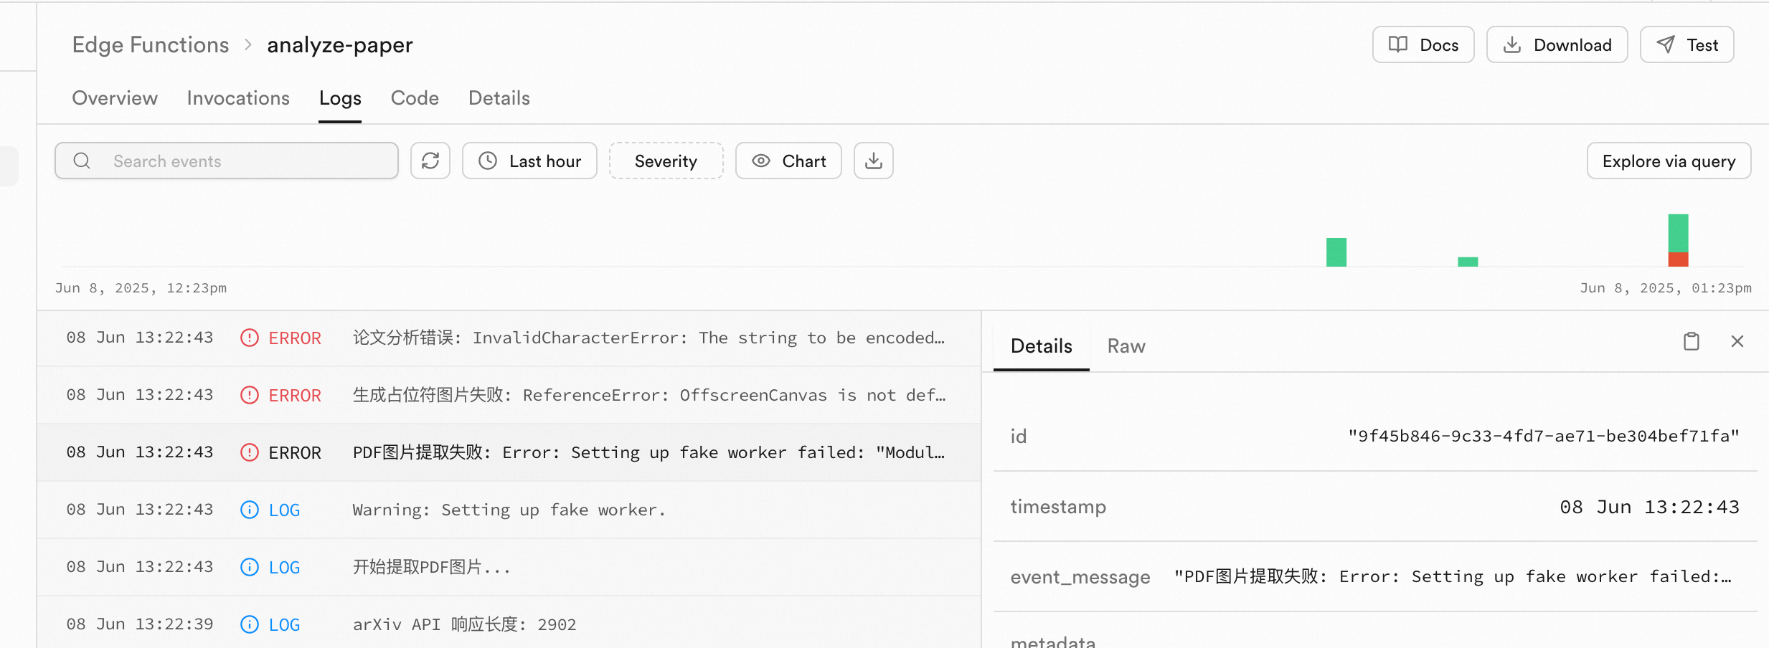Copy log details with the clipboard icon
The width and height of the screenshot is (1769, 648).
(x=1691, y=341)
